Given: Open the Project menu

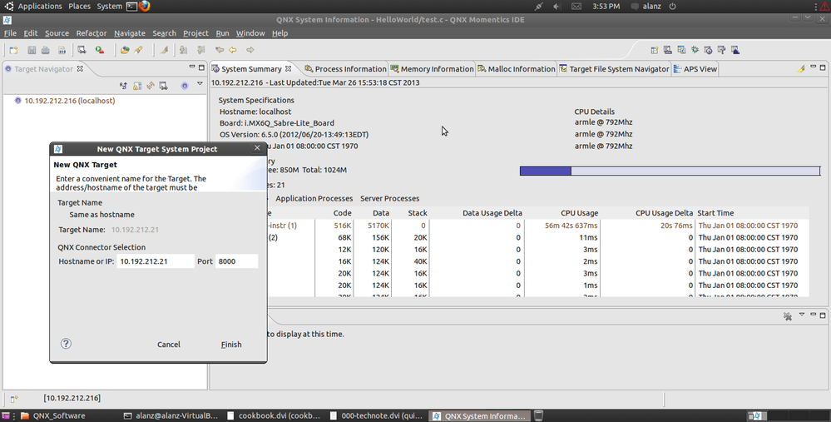Looking at the screenshot, I should tap(195, 32).
